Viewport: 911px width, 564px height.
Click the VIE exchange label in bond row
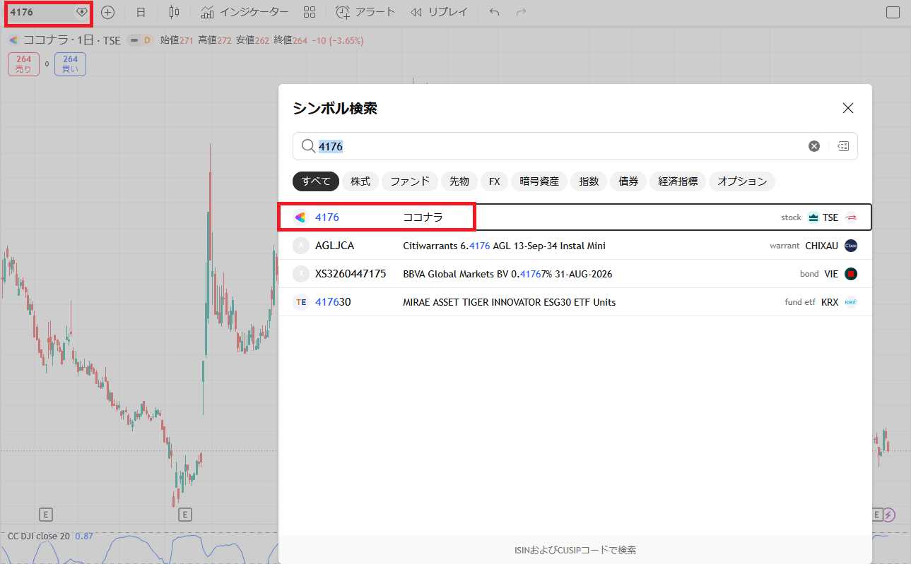[831, 274]
